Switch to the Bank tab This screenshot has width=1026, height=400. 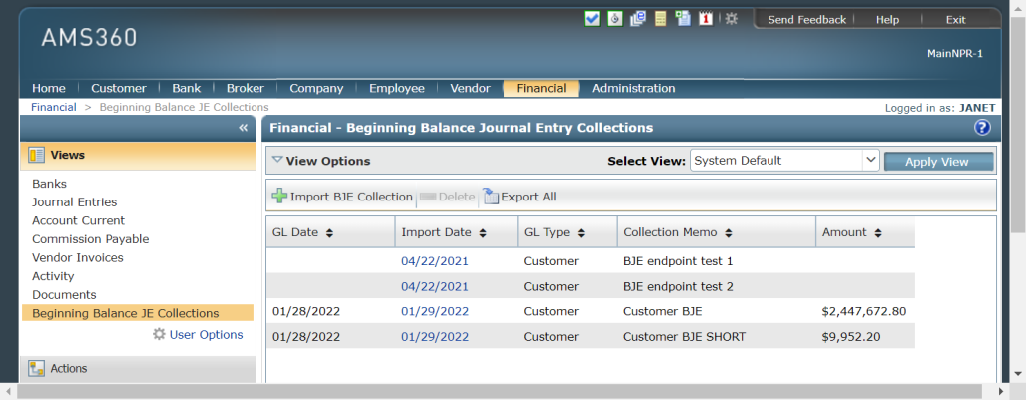[x=187, y=88]
